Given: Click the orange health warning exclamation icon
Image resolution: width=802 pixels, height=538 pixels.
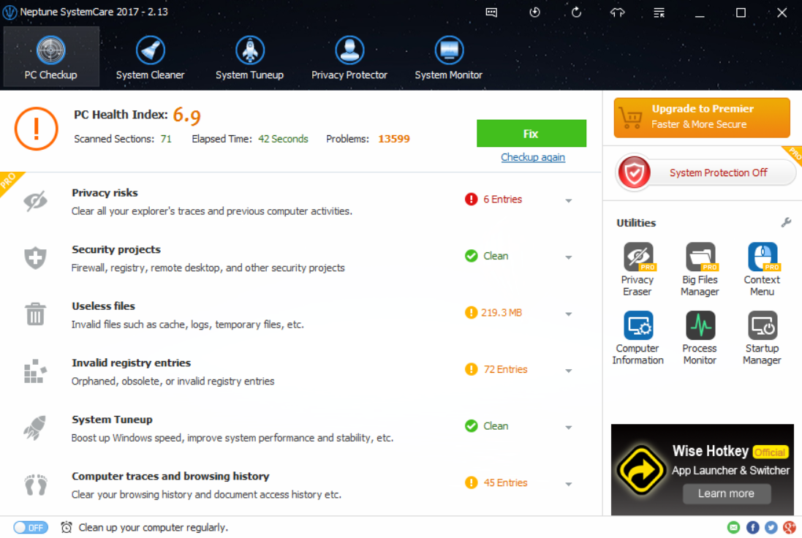Looking at the screenshot, I should [37, 129].
